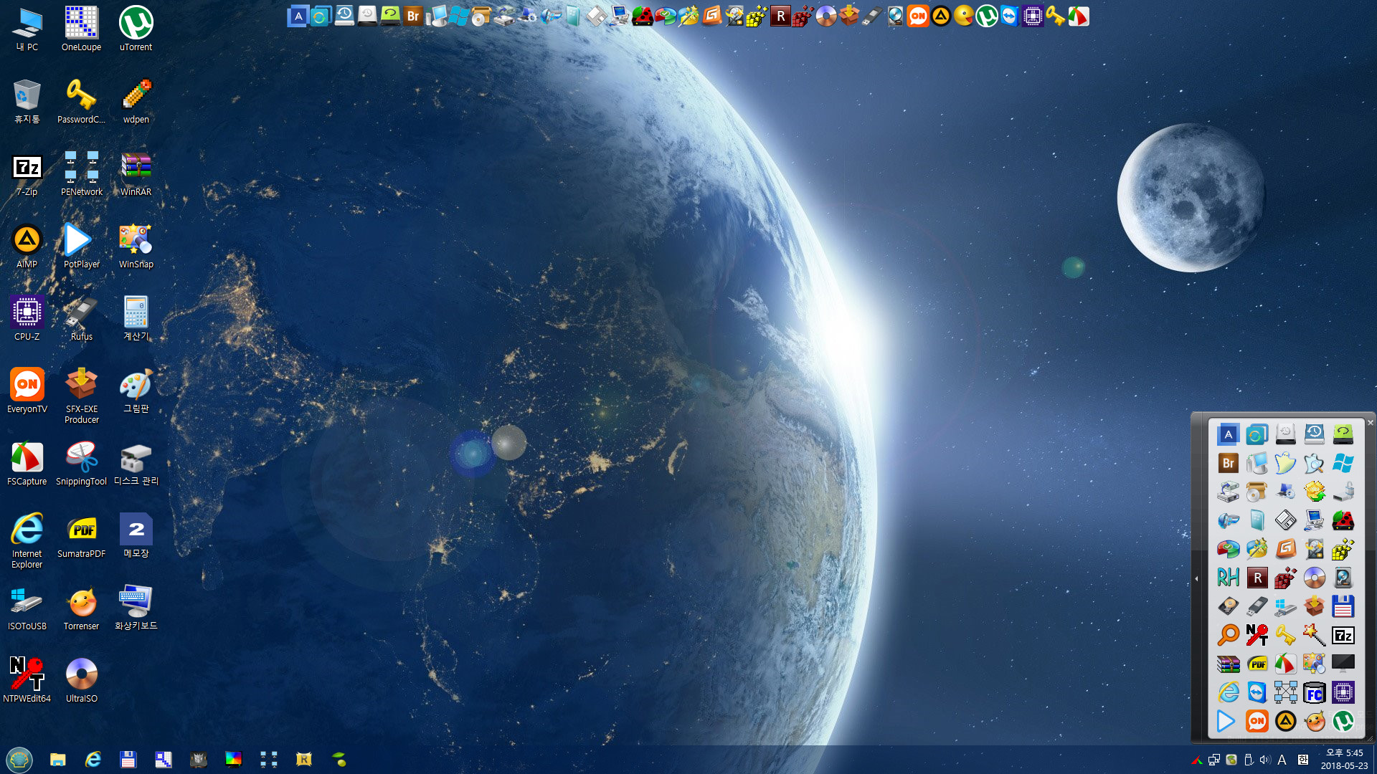Click the blue floppy disk taskbar icon
1377x774 pixels.
click(x=128, y=759)
